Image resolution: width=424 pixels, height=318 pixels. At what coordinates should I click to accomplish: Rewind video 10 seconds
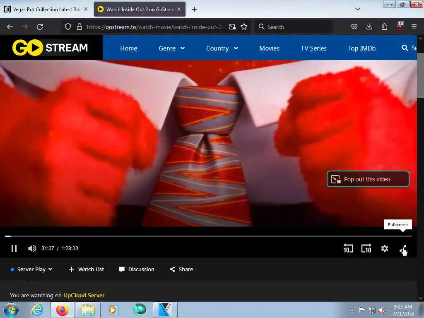click(x=348, y=248)
